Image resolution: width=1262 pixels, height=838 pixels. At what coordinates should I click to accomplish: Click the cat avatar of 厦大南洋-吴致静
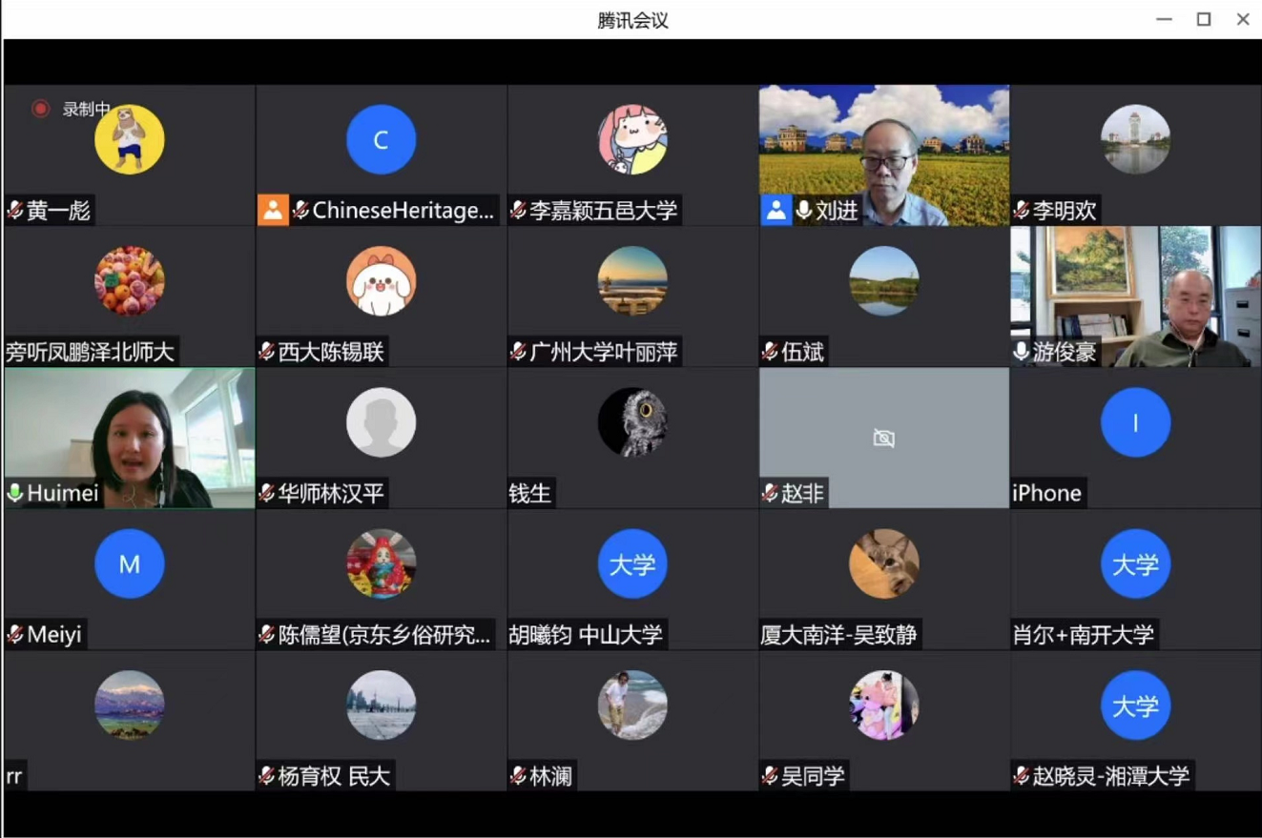883,563
